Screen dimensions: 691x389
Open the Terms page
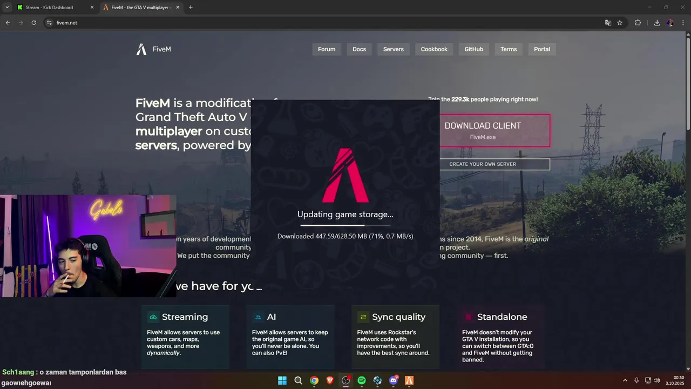coord(509,49)
